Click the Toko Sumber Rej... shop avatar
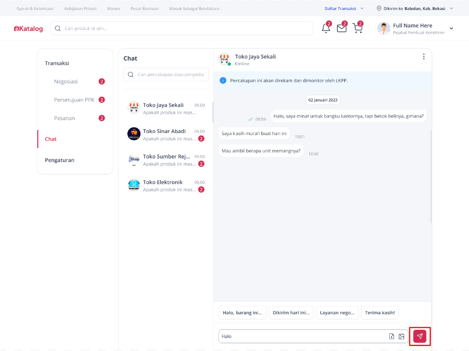This screenshot has height=351, width=469. coord(134,159)
